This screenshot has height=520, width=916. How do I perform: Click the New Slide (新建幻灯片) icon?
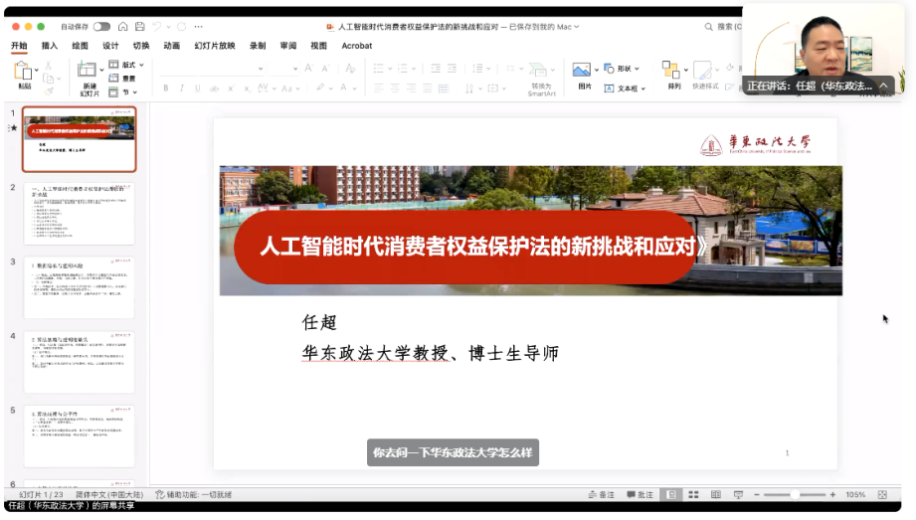tap(88, 72)
